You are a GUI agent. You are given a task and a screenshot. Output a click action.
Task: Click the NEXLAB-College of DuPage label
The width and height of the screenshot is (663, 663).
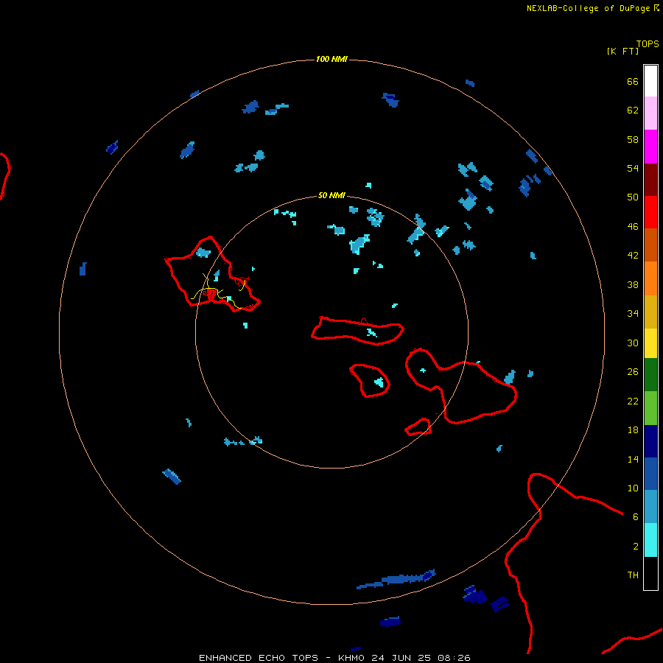point(588,8)
